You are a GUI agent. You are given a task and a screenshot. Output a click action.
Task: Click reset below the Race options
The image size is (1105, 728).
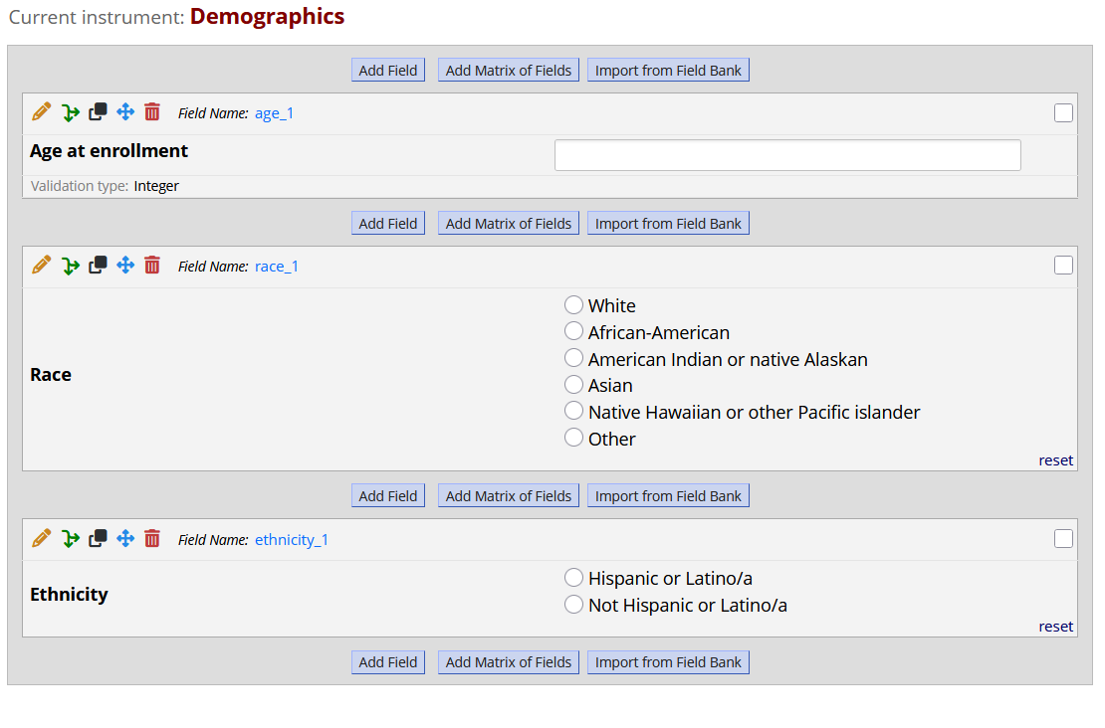(1055, 459)
